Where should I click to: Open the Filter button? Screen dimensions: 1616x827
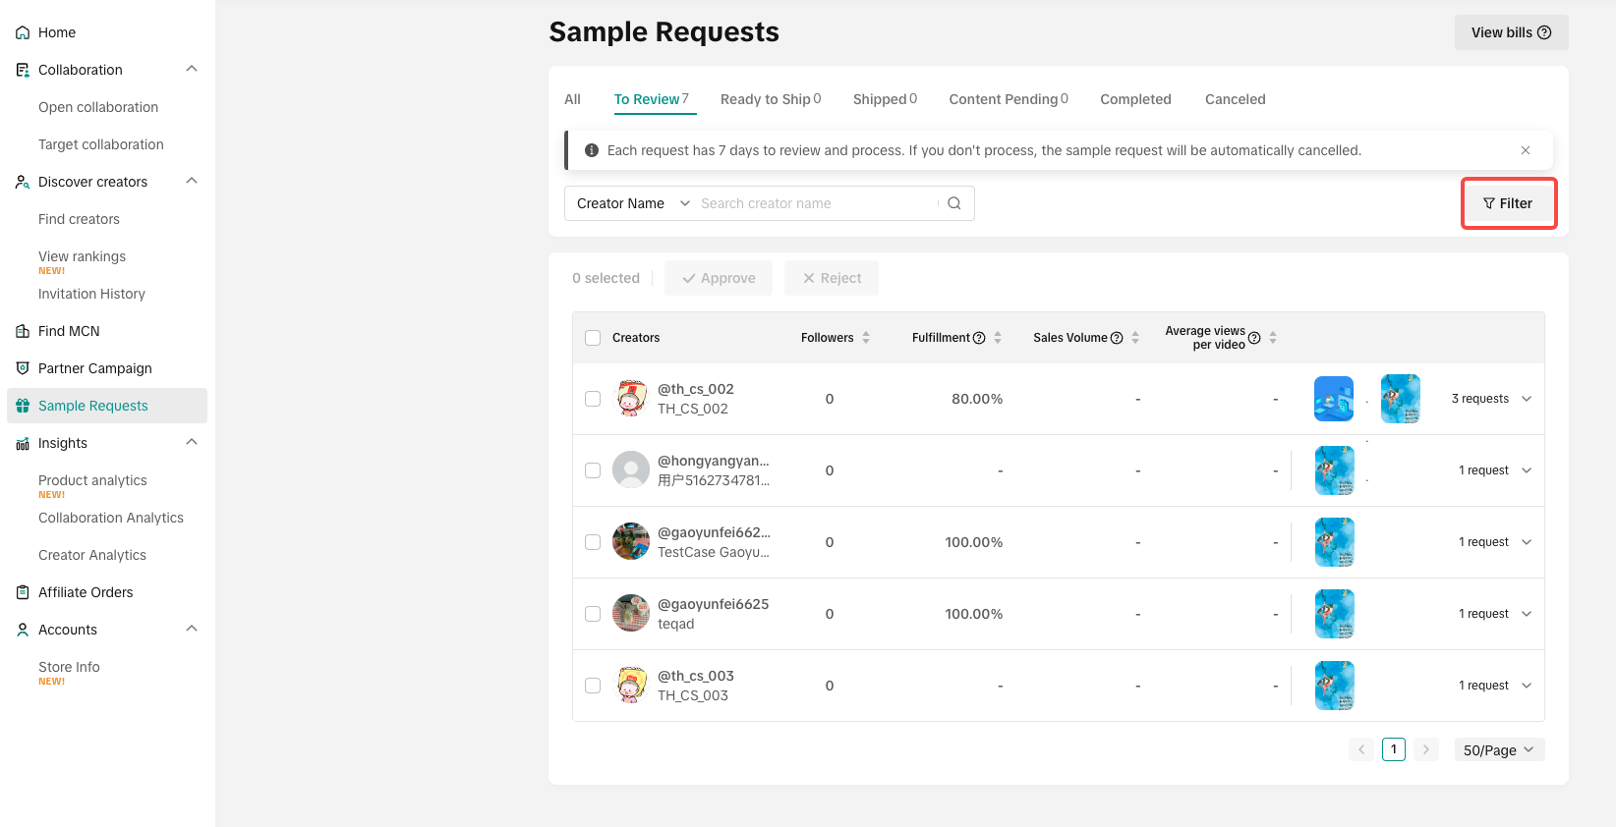[1508, 203]
